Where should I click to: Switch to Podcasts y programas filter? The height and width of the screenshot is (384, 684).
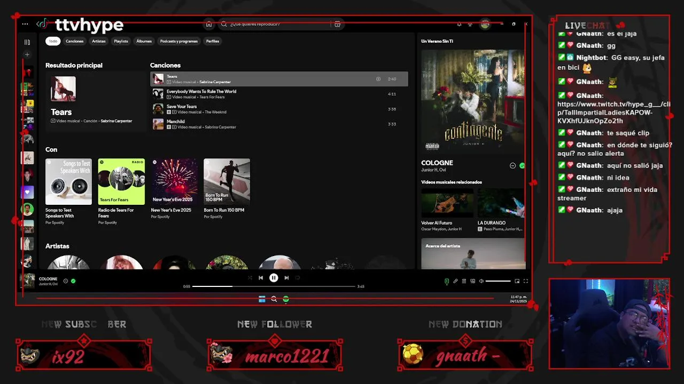coord(179,41)
